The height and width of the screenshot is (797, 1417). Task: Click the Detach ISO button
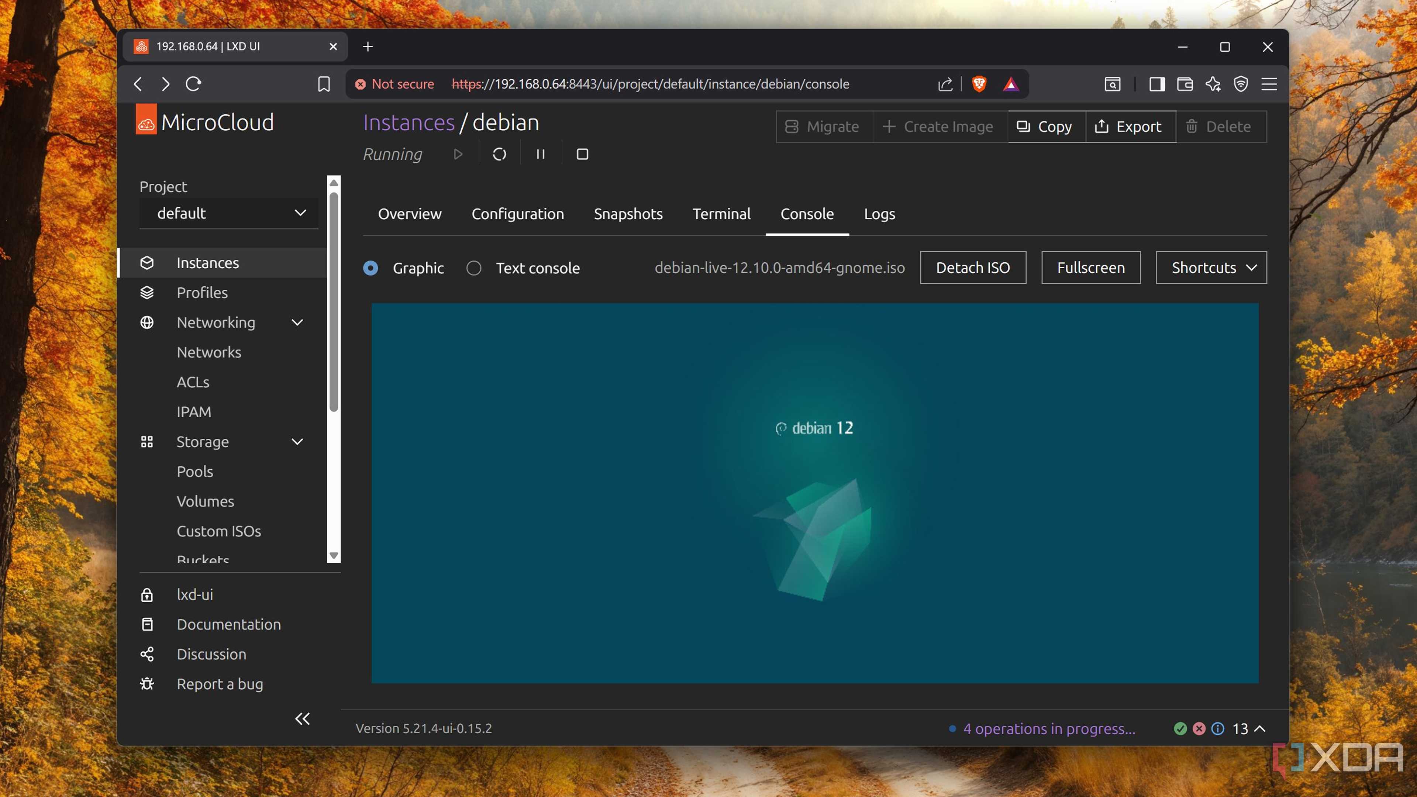pos(973,267)
